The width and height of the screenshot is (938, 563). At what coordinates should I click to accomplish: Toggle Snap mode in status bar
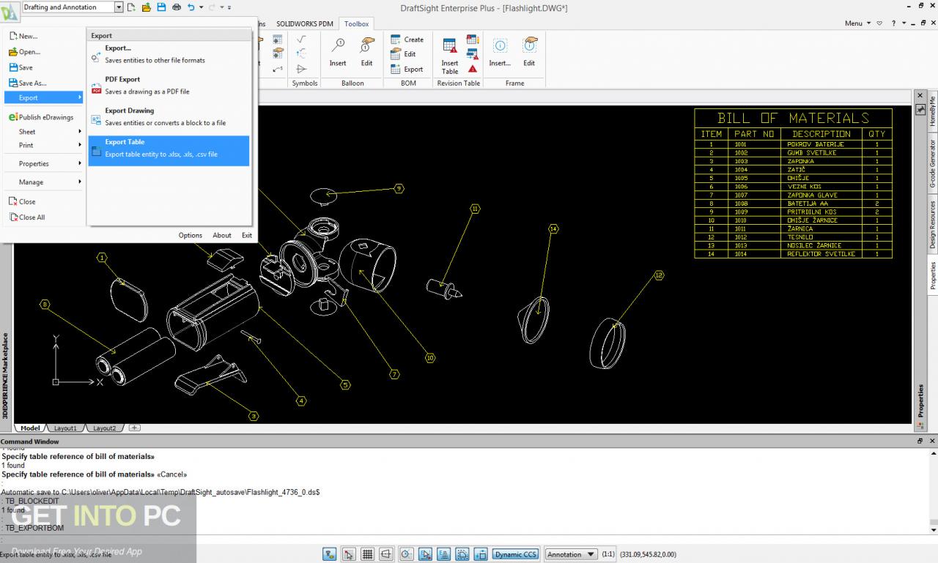point(349,554)
